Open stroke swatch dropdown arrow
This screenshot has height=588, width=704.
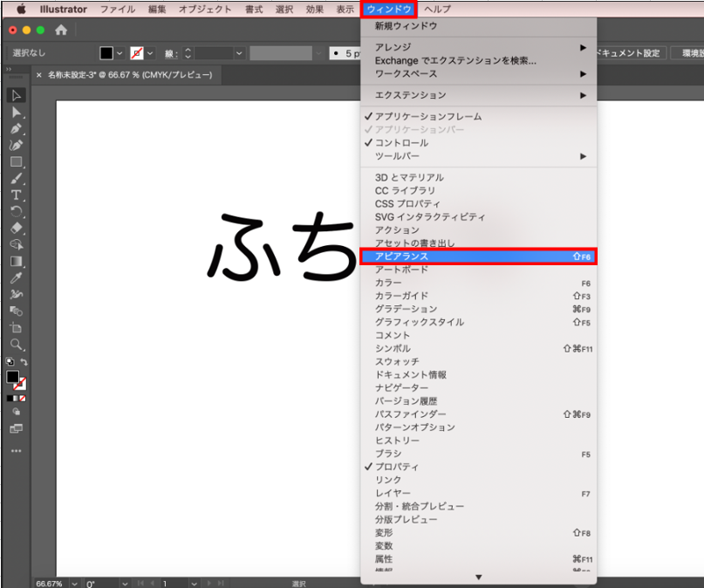pyautogui.click(x=150, y=53)
